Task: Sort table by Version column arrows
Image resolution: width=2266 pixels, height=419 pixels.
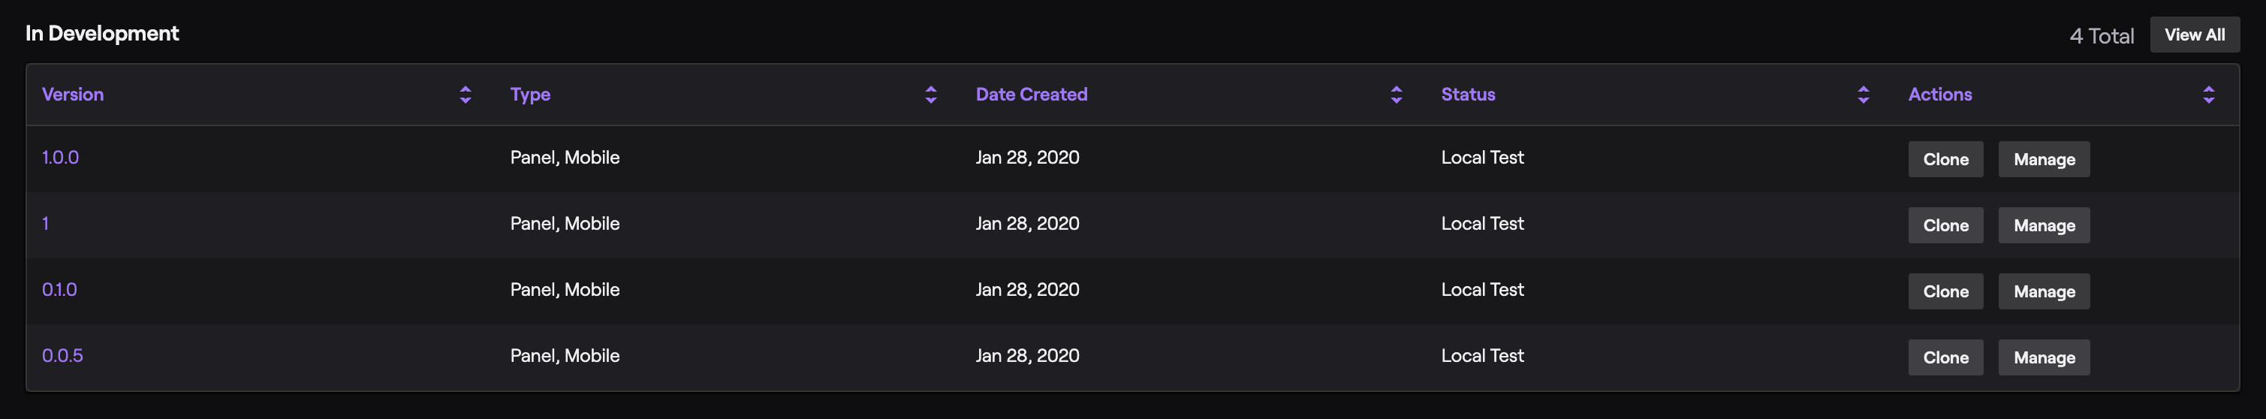Action: click(x=466, y=95)
